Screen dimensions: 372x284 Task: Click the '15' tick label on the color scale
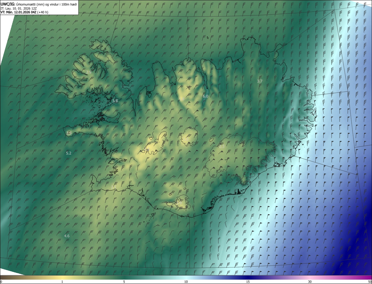248,282
